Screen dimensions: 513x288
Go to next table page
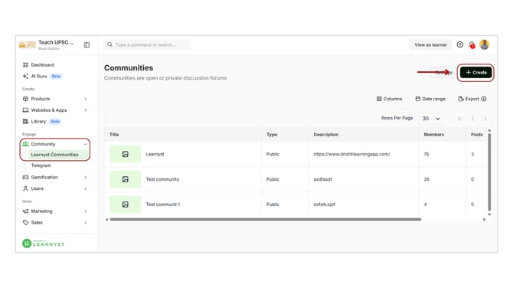485,119
